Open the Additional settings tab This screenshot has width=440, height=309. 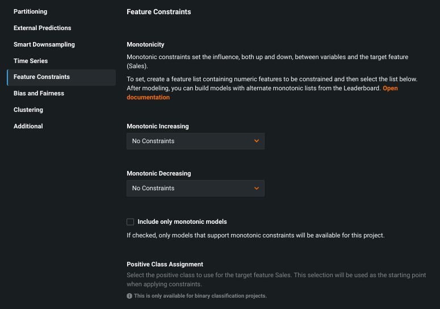(x=28, y=126)
